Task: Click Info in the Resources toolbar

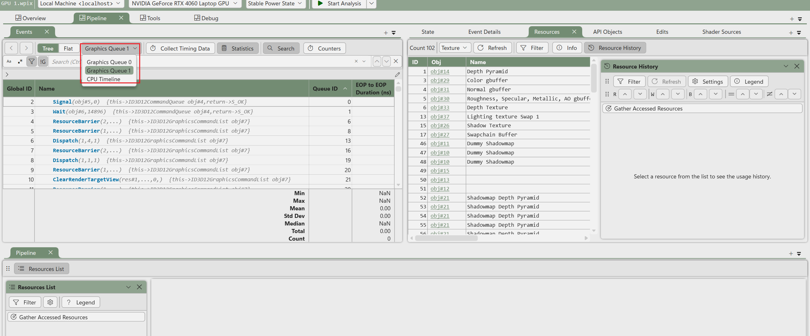Action: [x=567, y=48]
